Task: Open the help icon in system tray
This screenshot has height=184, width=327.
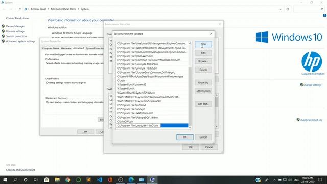Action: [x=258, y=180]
